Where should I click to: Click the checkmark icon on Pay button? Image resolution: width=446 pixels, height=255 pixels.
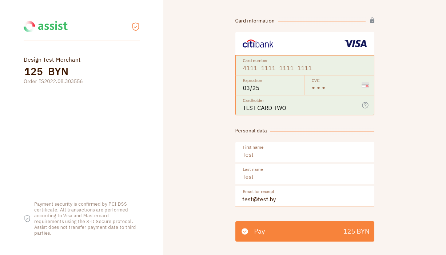[245, 231]
